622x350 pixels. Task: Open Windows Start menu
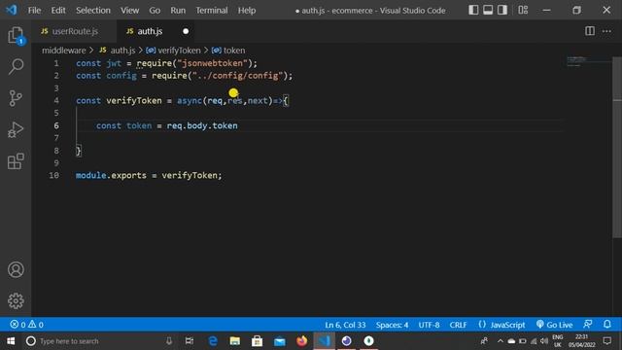(11, 341)
